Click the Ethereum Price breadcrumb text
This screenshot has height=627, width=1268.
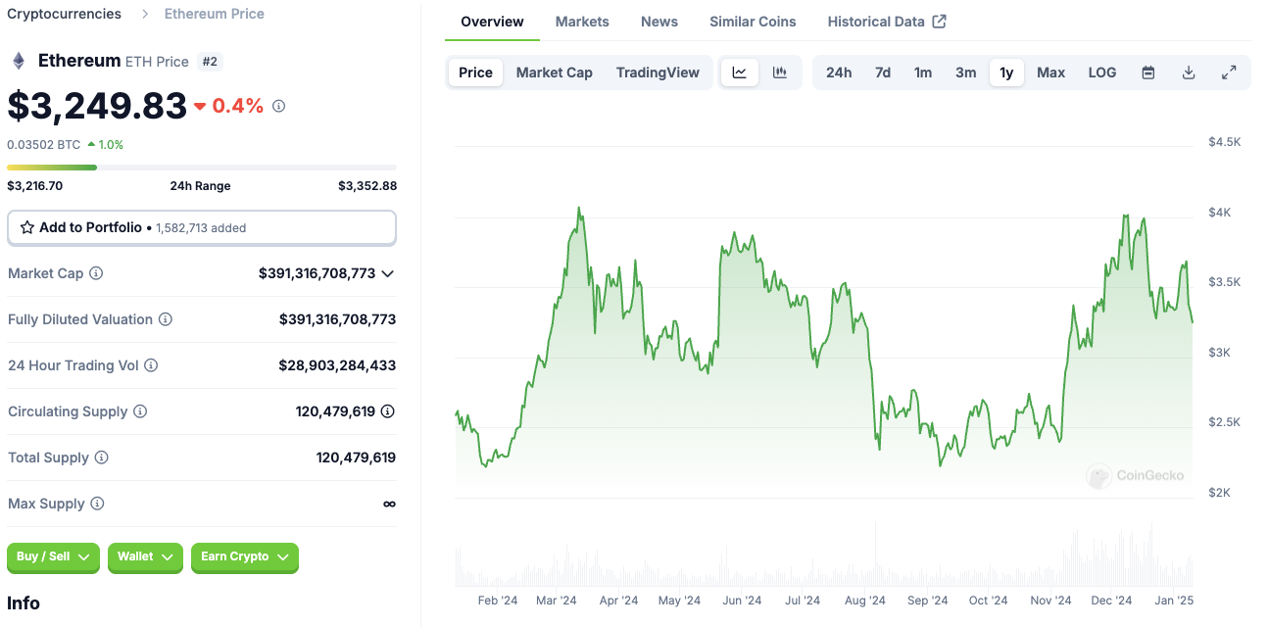[x=215, y=14]
